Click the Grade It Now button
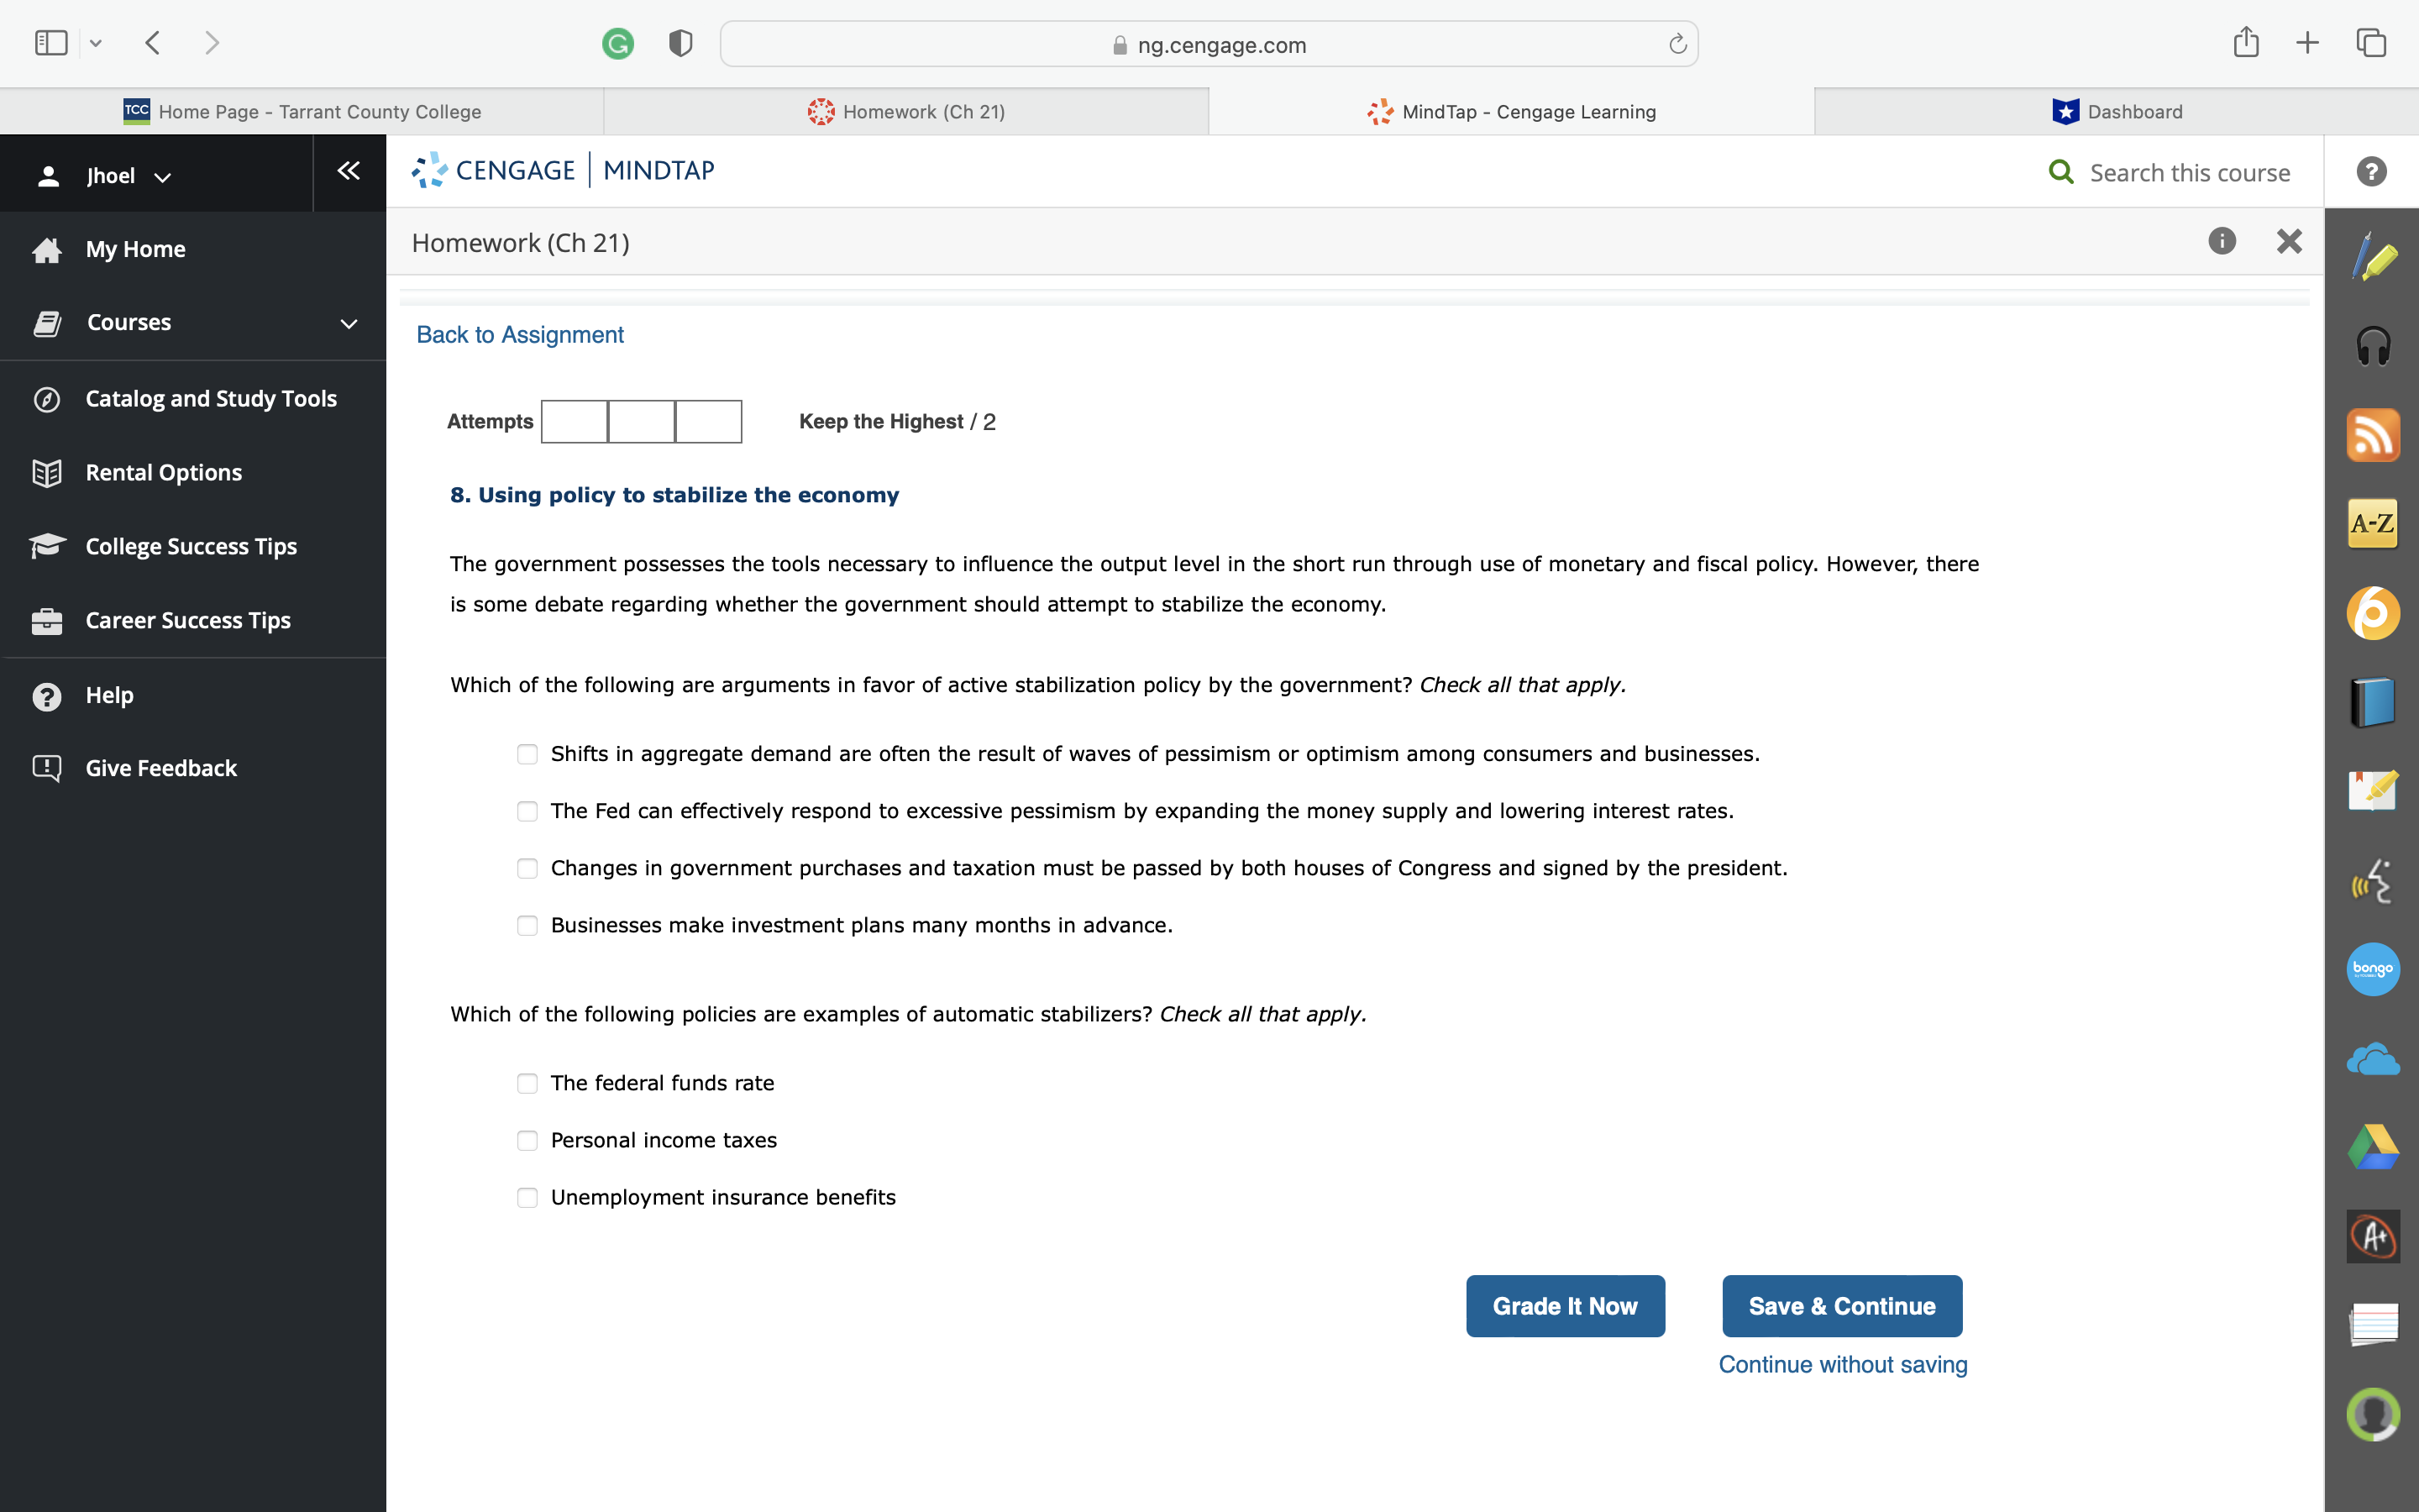The width and height of the screenshot is (2419, 1512). pyautogui.click(x=1564, y=1306)
